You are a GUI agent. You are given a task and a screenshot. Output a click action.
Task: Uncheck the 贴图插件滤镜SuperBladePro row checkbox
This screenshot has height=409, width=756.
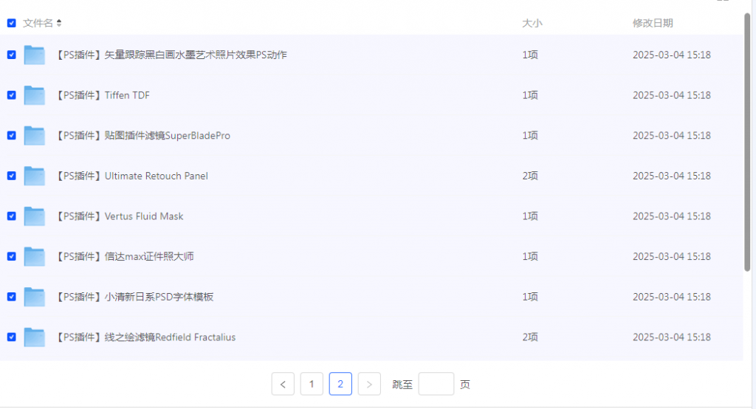point(12,136)
